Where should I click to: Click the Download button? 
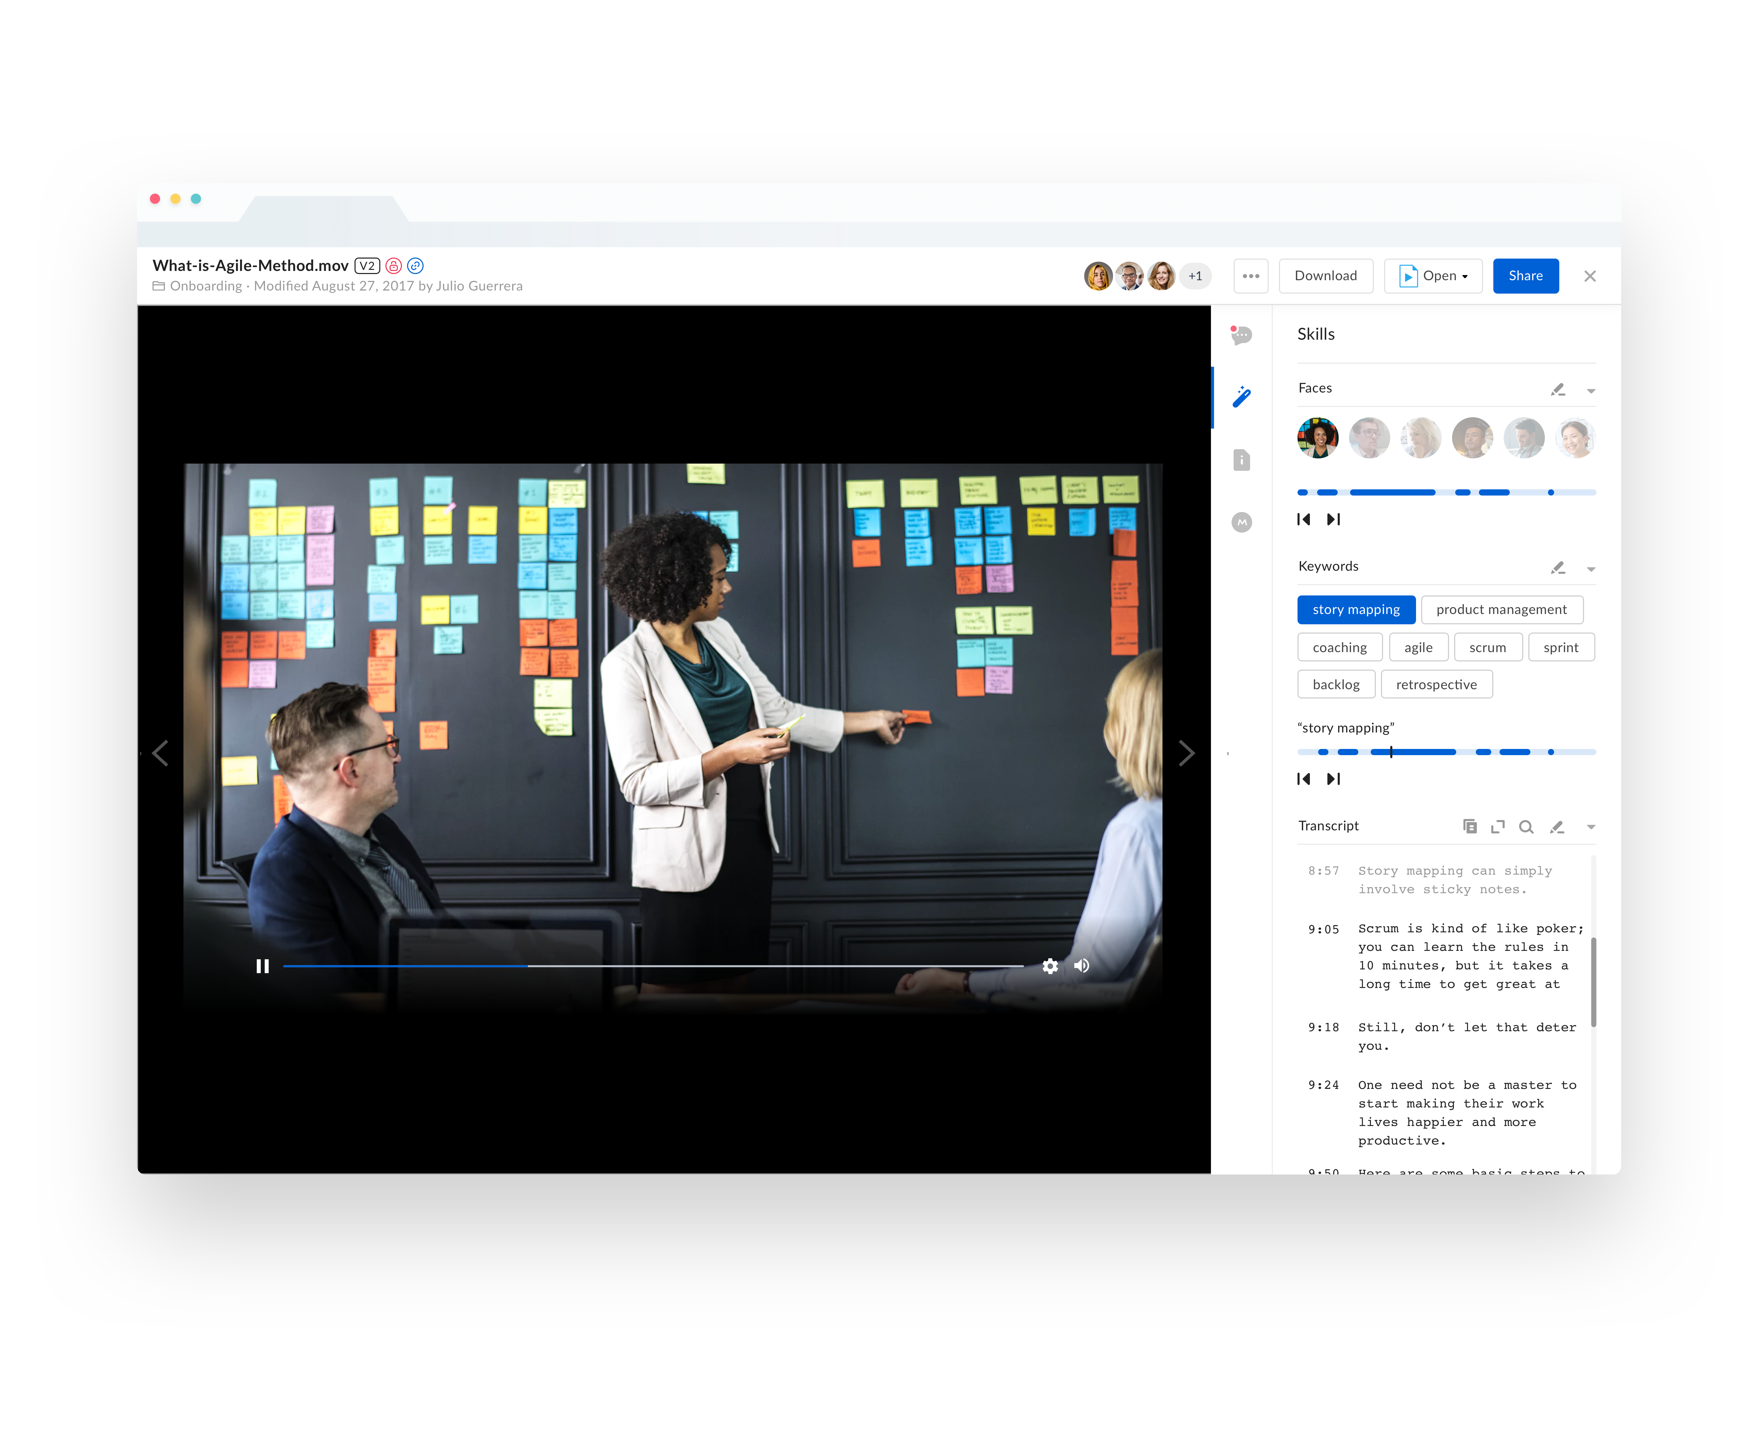coord(1326,276)
